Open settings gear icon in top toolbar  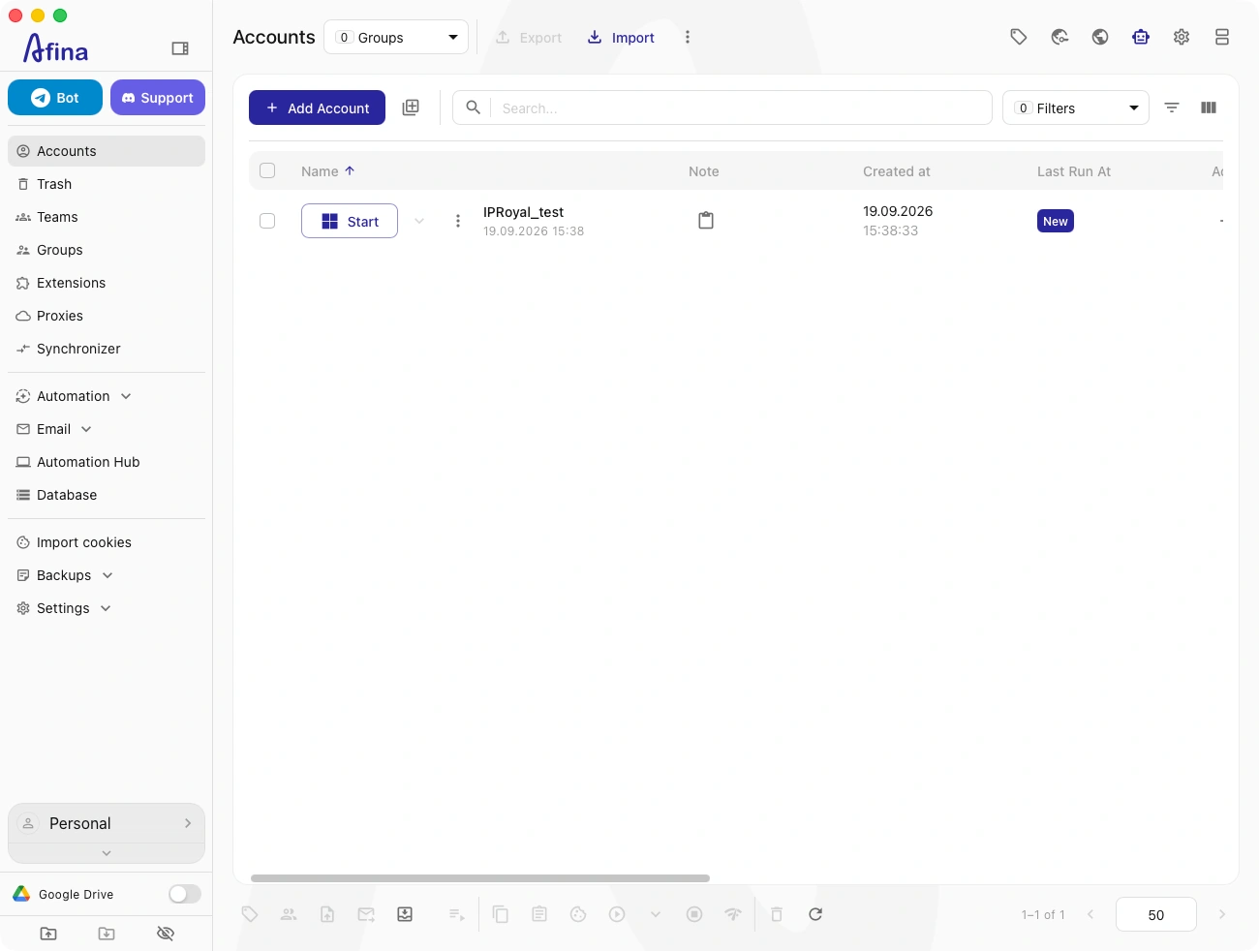[1182, 37]
